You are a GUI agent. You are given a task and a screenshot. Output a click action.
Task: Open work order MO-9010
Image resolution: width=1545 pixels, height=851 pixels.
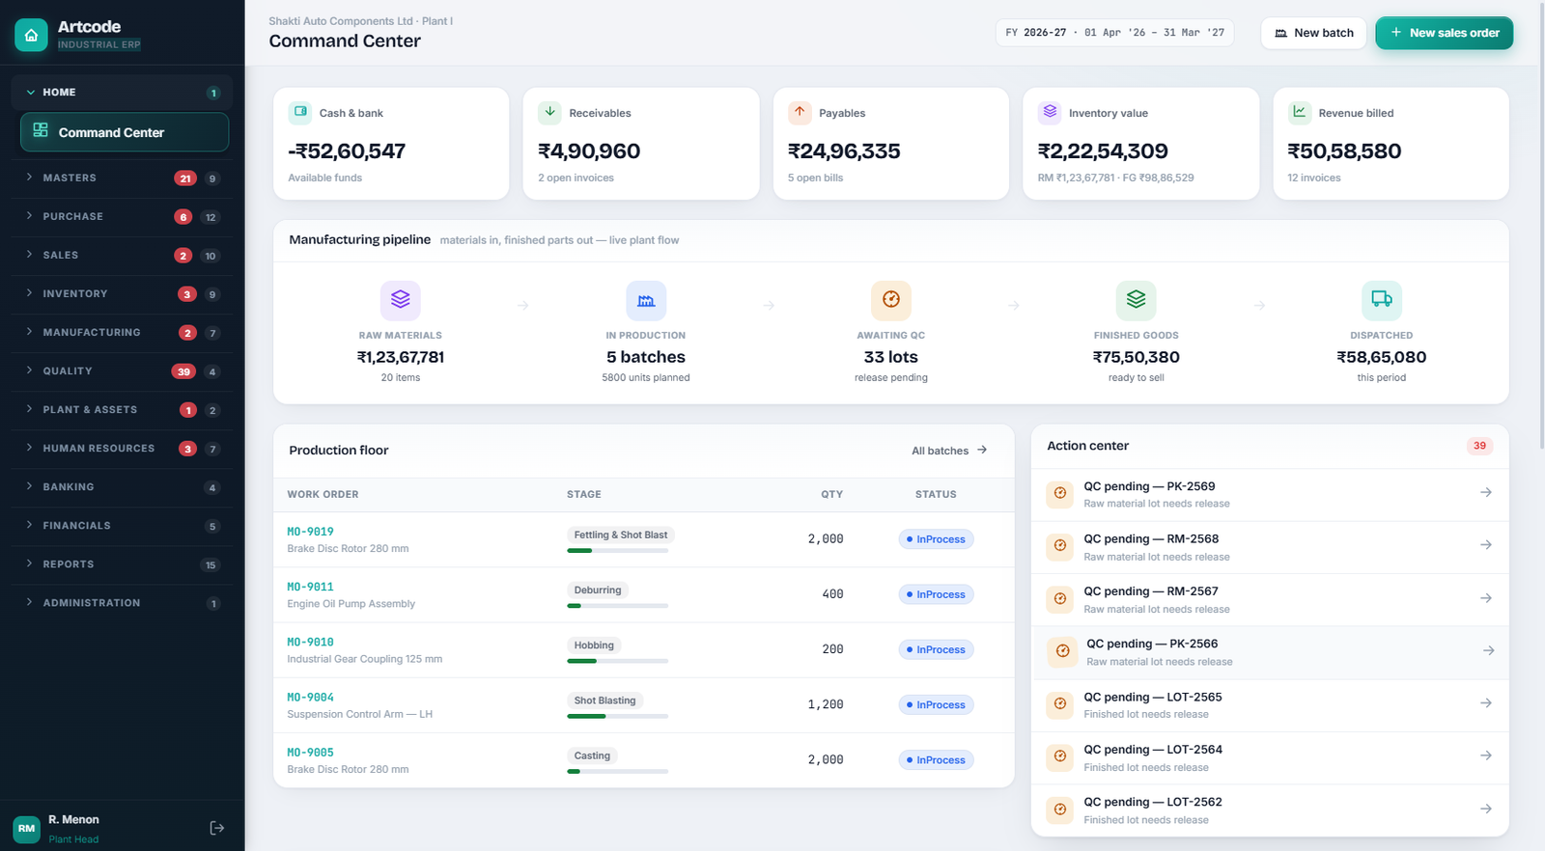(310, 643)
